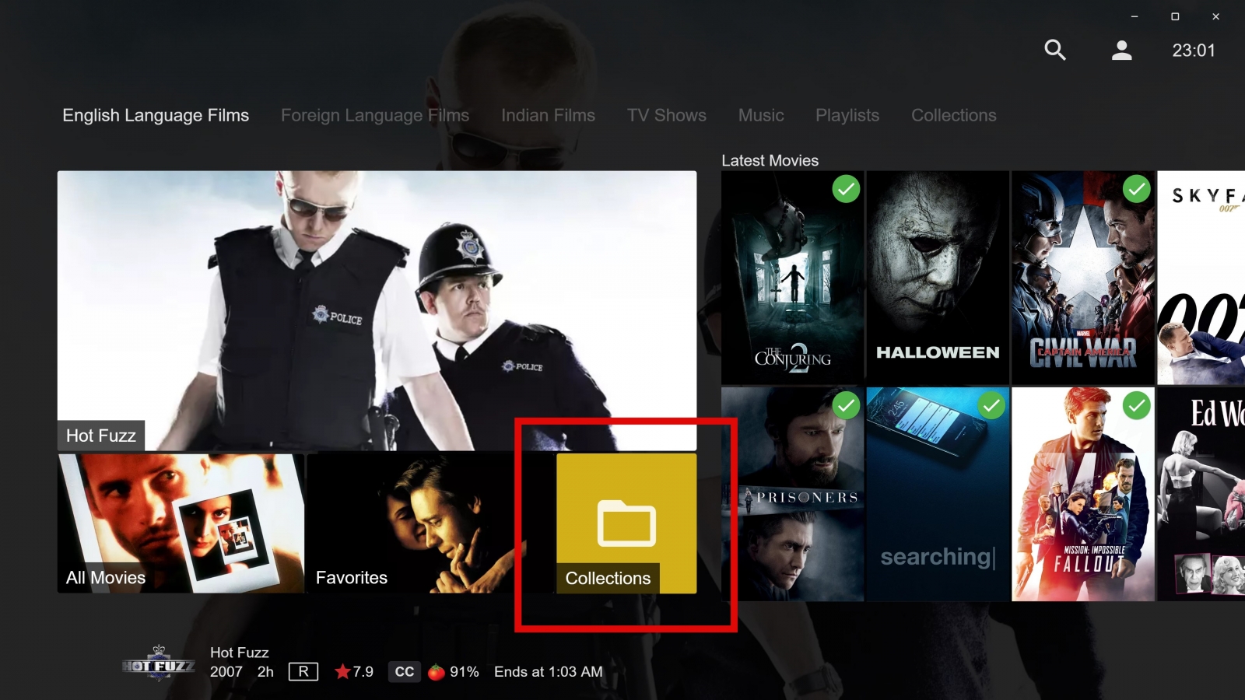The image size is (1245, 700).
Task: Click the 2007 release year text
Action: tap(226, 672)
